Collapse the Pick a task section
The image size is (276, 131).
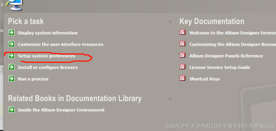tap(170, 22)
